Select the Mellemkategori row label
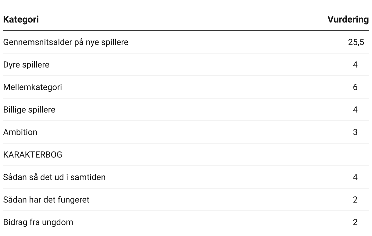Screen dimensions: 372x236 [x=33, y=87]
